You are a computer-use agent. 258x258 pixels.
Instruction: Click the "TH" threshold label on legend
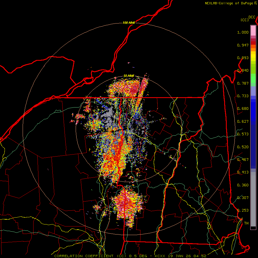[x=246, y=223]
